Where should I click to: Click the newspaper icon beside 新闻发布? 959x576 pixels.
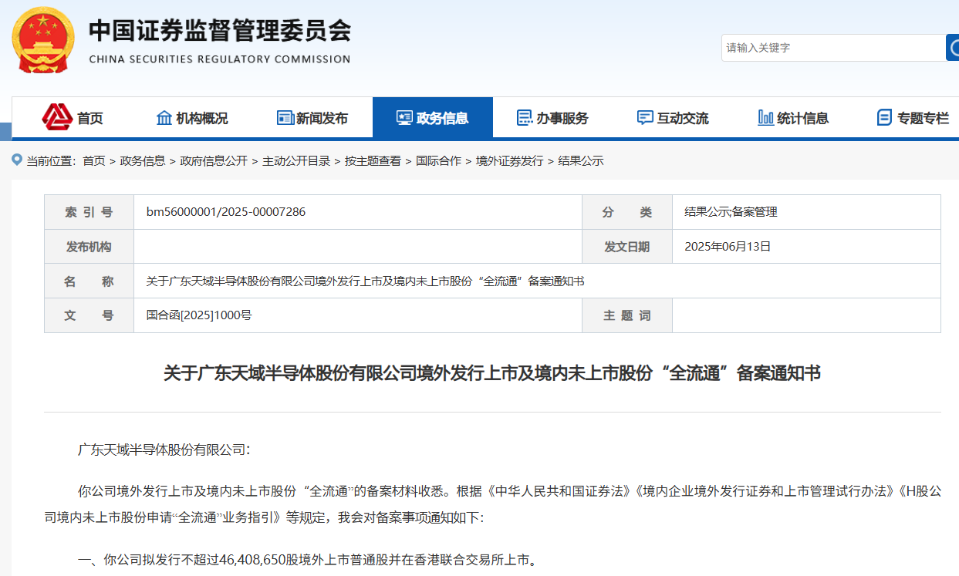(x=285, y=118)
